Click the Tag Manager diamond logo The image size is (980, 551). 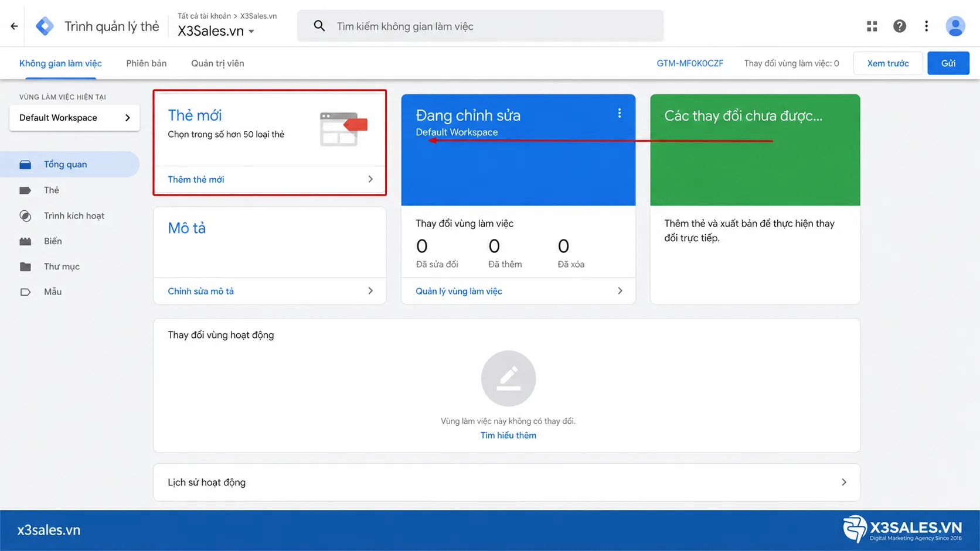45,26
